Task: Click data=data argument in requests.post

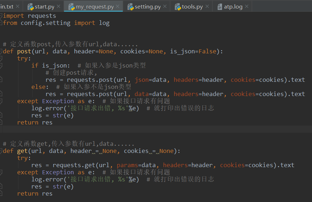Action: point(150,94)
